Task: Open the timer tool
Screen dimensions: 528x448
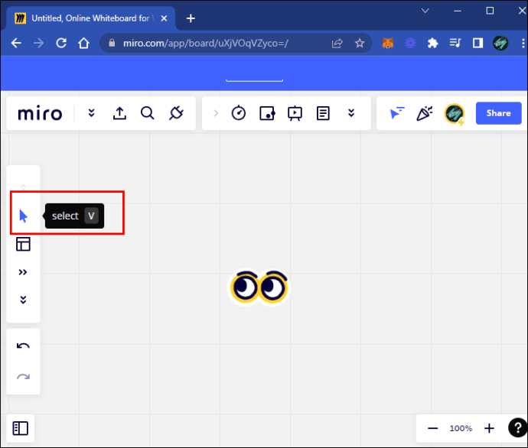Action: [x=239, y=113]
